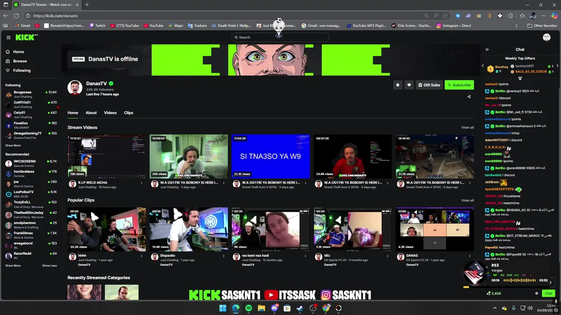Open a new browser tab
This screenshot has width=561, height=315.
click(x=87, y=5)
